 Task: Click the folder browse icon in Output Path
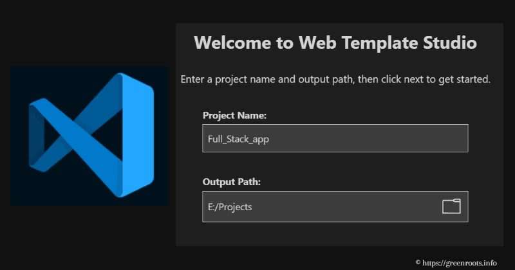point(451,206)
